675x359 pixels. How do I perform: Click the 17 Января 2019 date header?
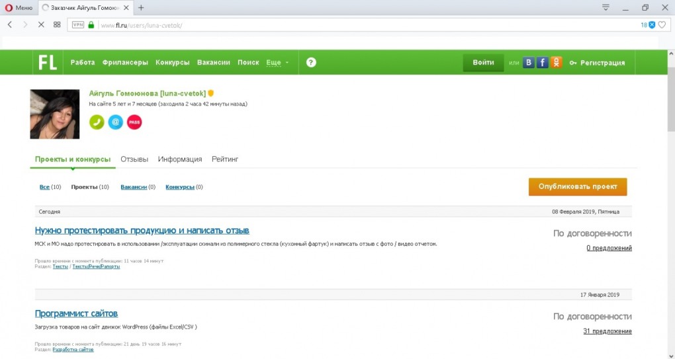(x=600, y=295)
